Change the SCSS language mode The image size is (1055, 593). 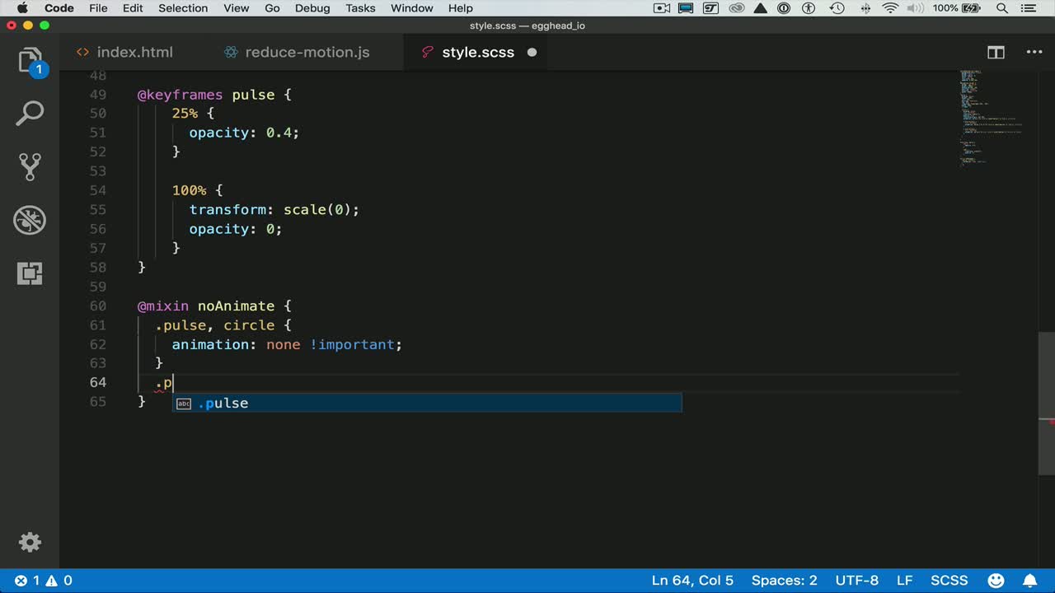pyautogui.click(x=949, y=581)
